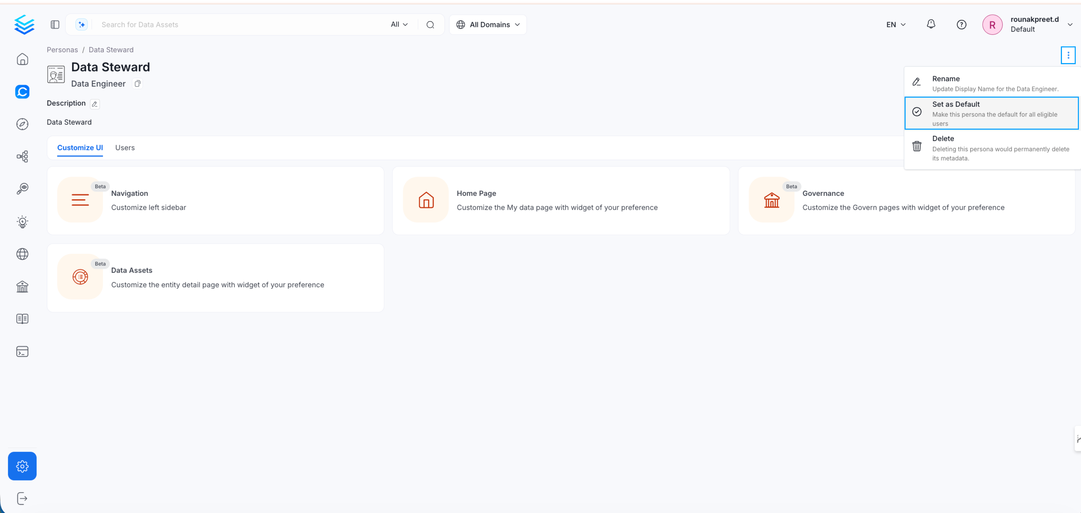Screen dimensions: 1081x513
Task: Open the help question mark icon
Action: (x=961, y=25)
